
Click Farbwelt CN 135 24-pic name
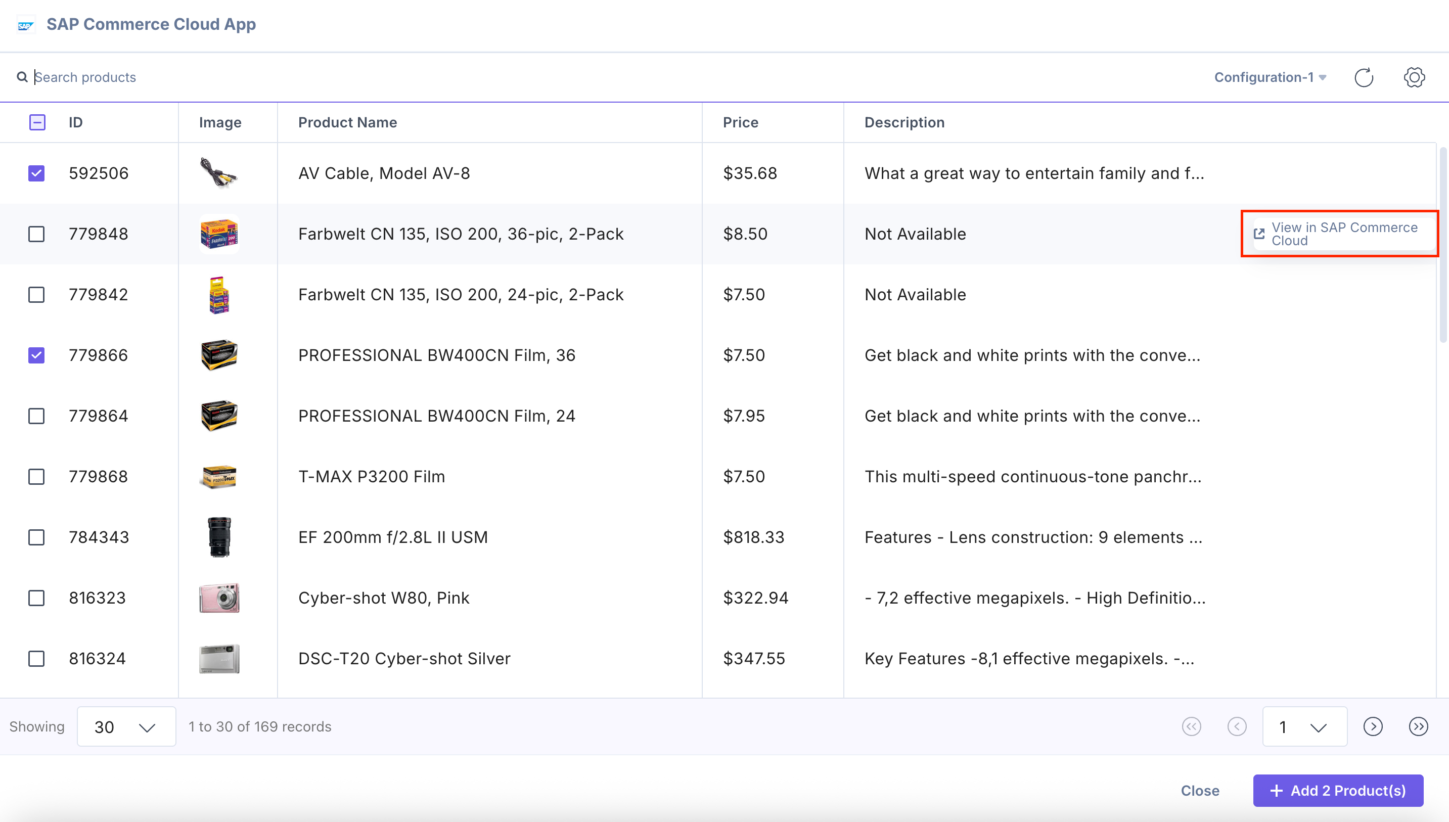pyautogui.click(x=461, y=295)
